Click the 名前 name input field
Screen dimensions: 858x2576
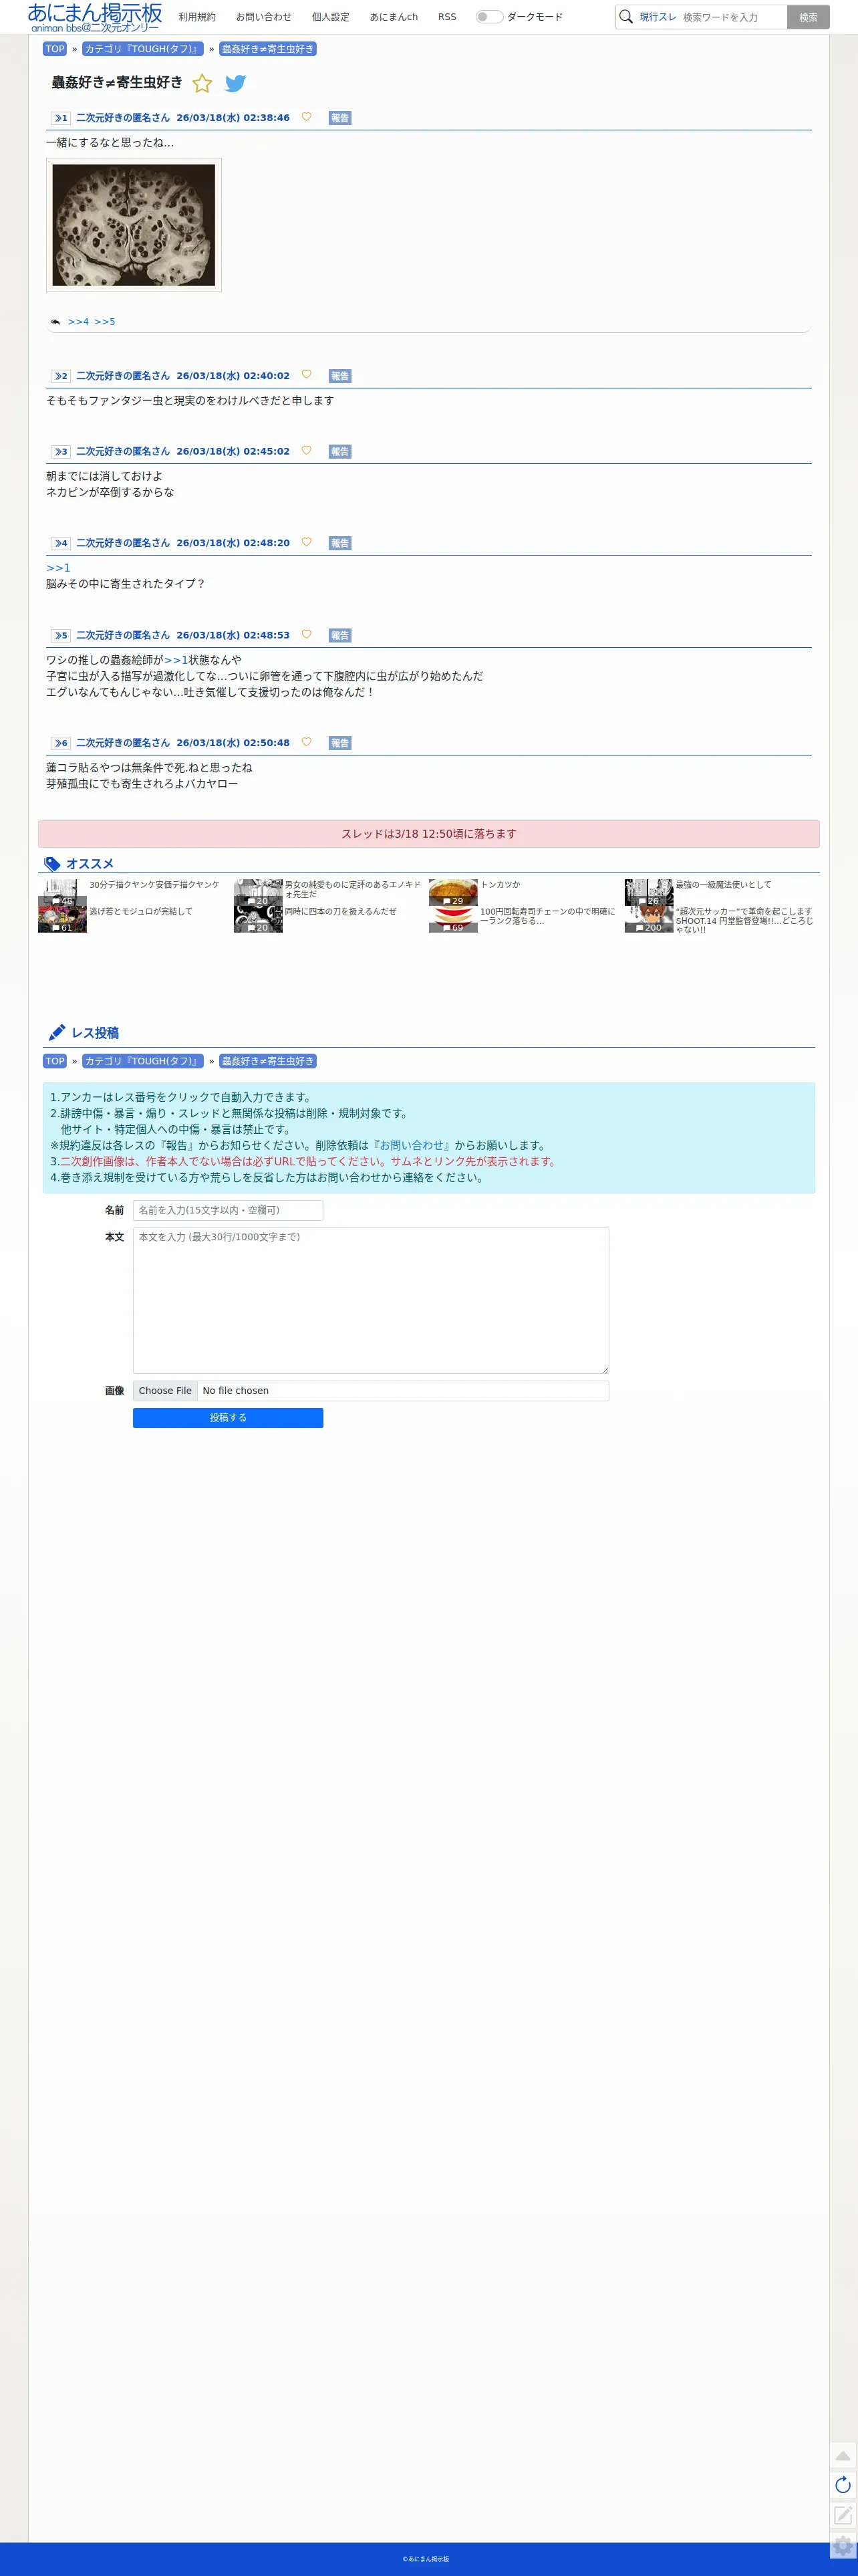[228, 1210]
